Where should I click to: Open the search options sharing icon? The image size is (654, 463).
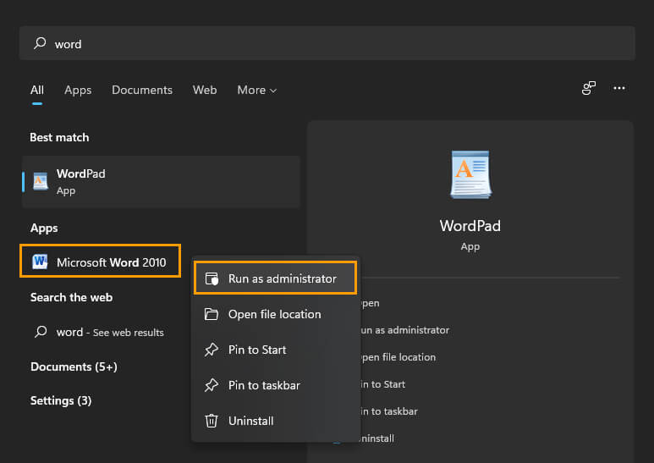click(x=589, y=88)
